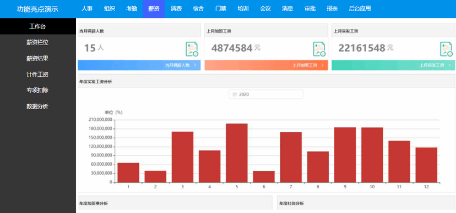
Task: Click the month 6 bar in the chart
Action: tap(264, 177)
